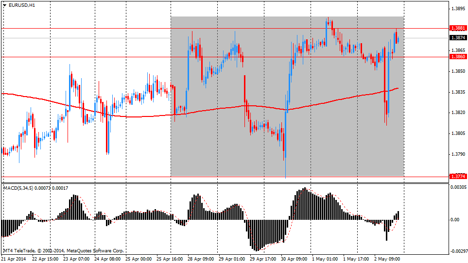
Task: Click the EURUSD,H1 chart title
Action: (x=22, y=5)
